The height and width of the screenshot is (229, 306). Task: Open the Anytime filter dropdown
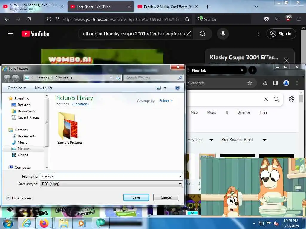(x=201, y=140)
